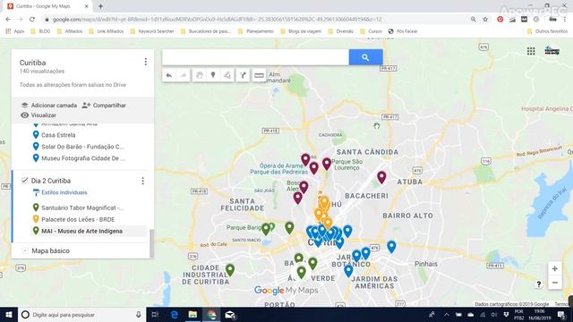Viewport: 573px width, 322px height.
Task: Click Visualizar preview link
Action: (x=38, y=115)
